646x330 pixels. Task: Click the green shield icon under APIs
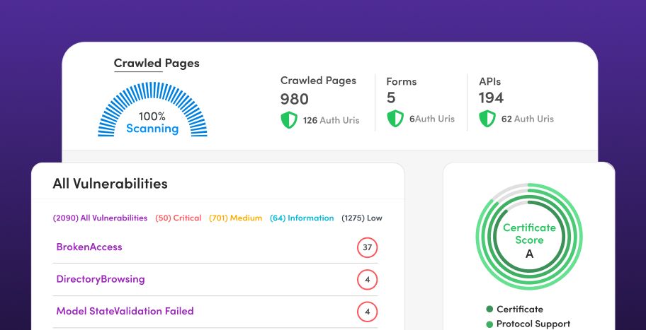487,119
